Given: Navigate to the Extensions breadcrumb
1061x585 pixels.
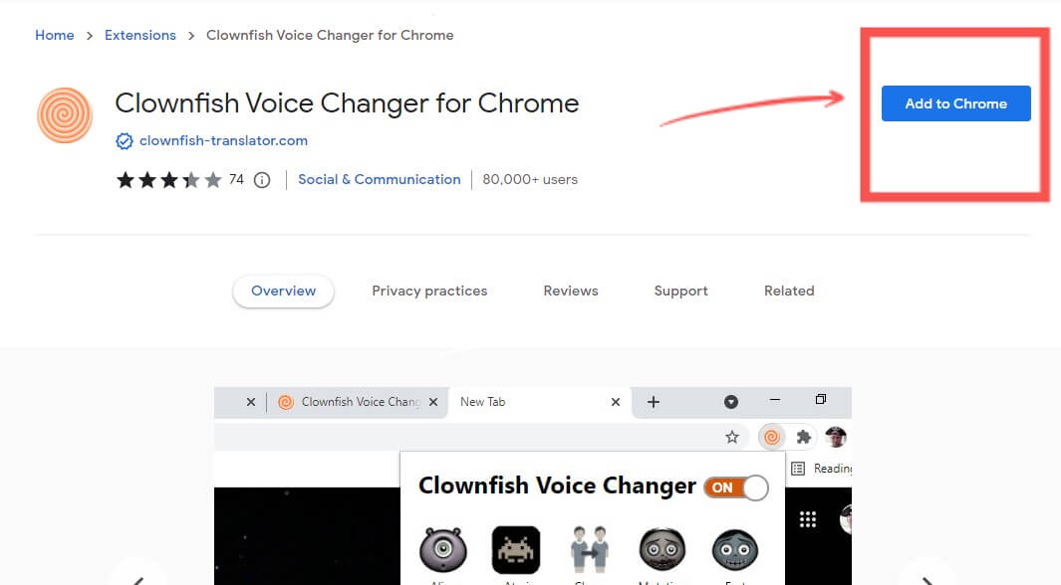Looking at the screenshot, I should coord(140,35).
